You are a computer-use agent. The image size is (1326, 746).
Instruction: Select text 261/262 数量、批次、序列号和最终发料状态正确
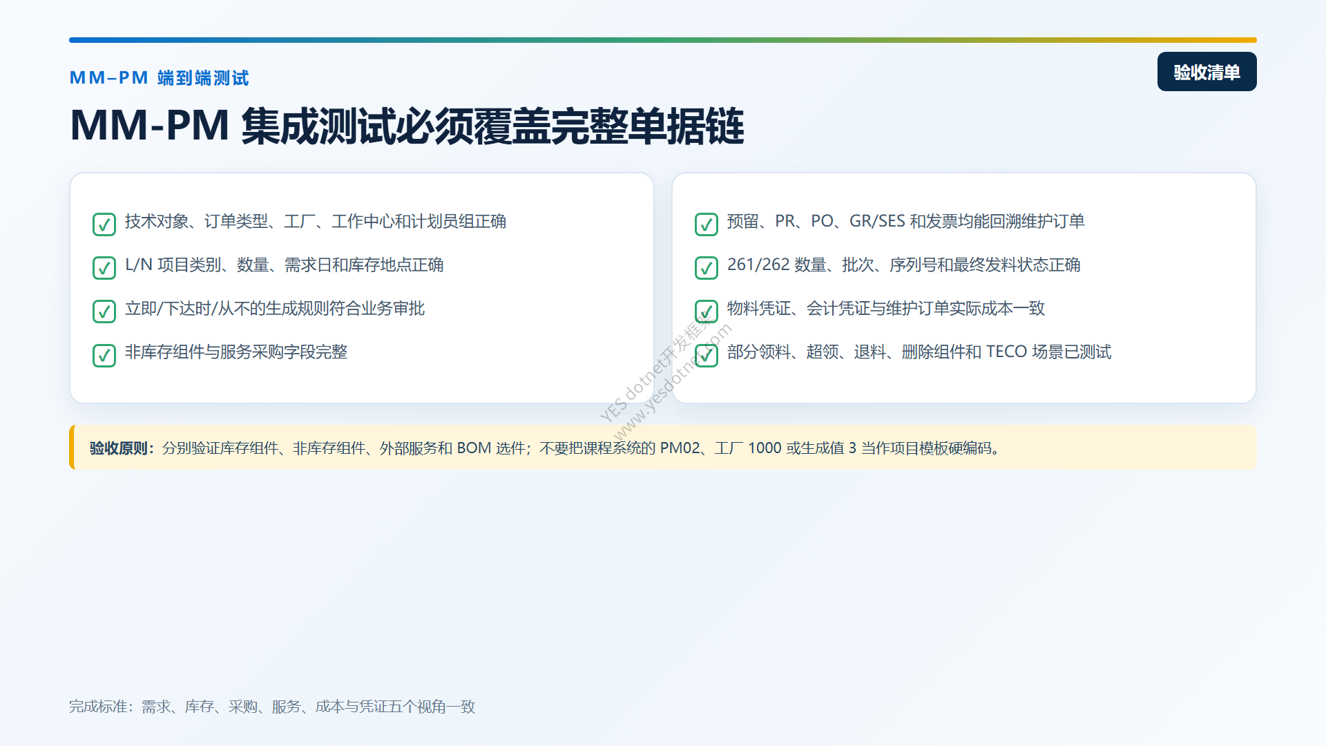(903, 265)
